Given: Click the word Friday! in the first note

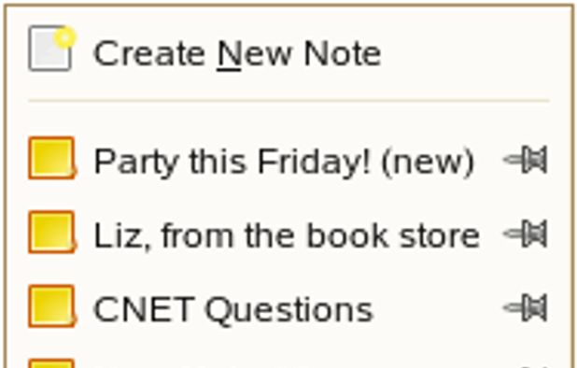Looking at the screenshot, I should (313, 162).
